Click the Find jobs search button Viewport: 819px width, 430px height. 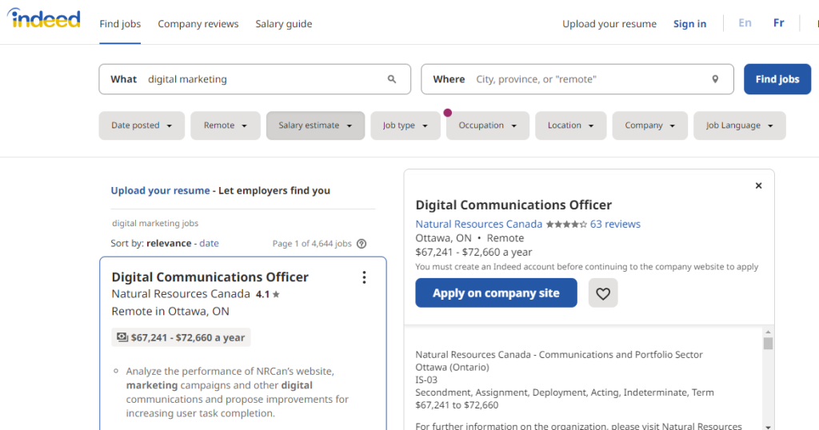click(x=777, y=79)
